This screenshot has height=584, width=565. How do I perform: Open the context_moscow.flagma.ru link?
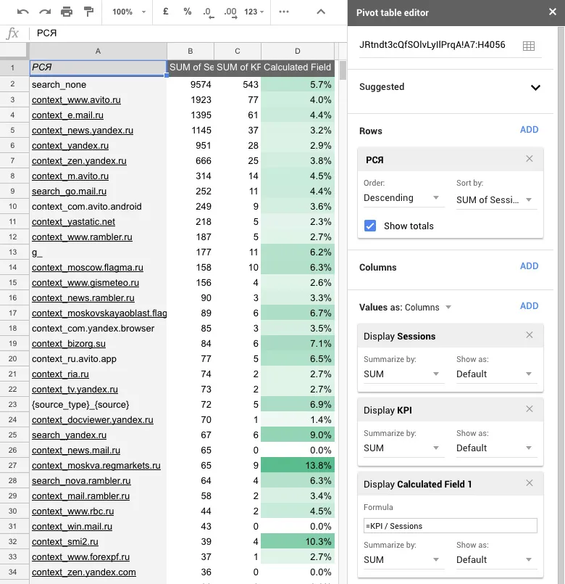coord(88,268)
